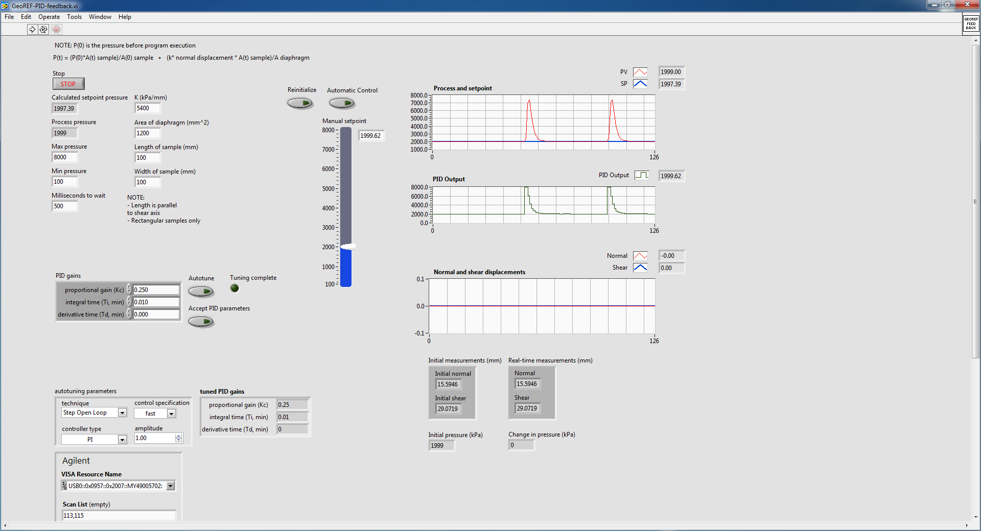Open the control specification fast dropdown
Viewport: 981px width, 531px height.
(x=172, y=414)
